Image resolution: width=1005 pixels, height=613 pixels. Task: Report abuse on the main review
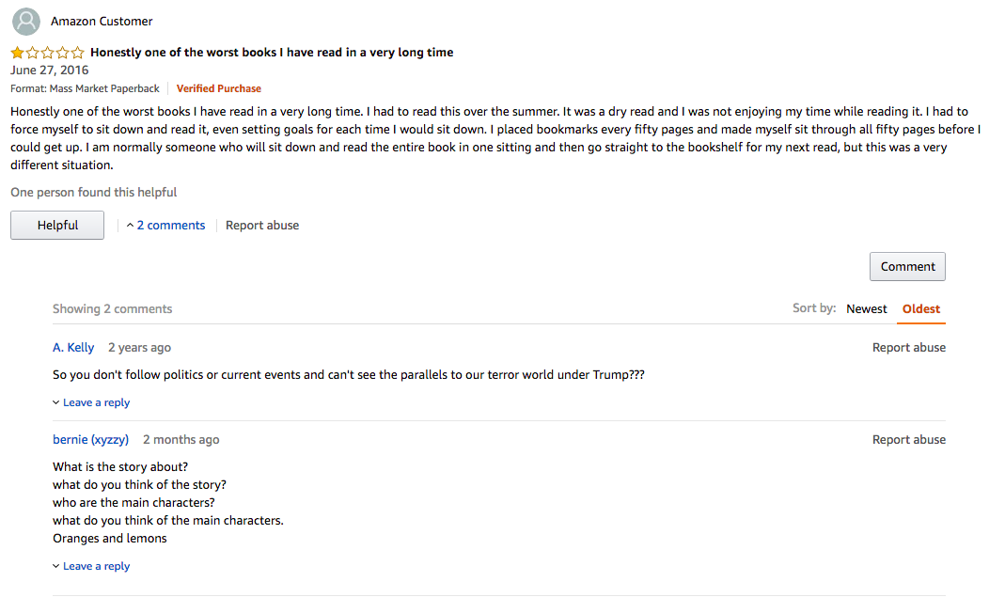[x=262, y=226]
